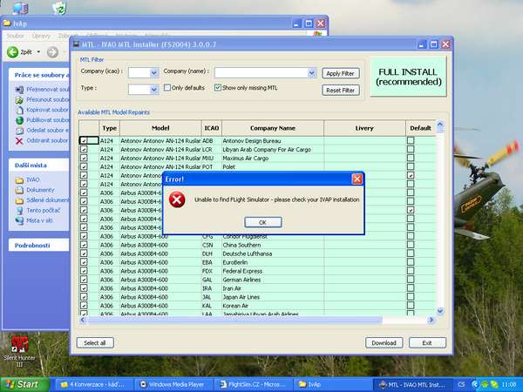Click the FULL INSTALL (recommended) button
Screen dimensions: 523x392
[x=407, y=76]
